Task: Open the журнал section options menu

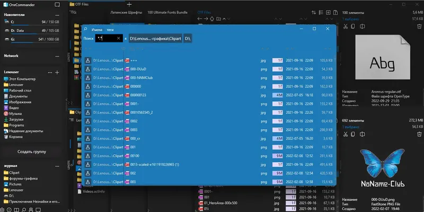Action: pyautogui.click(x=57, y=166)
